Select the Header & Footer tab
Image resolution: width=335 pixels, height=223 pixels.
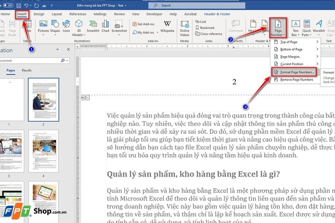tap(217, 14)
